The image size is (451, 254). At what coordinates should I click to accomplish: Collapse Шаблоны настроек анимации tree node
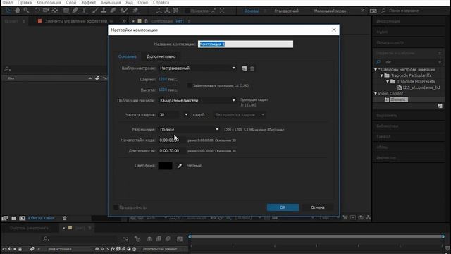[x=376, y=70]
